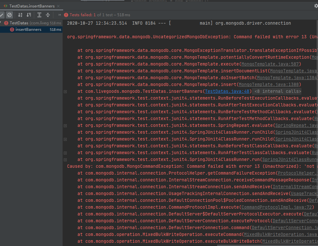The height and width of the screenshot is (246, 318).
Task: Open the ProtocolHelper link on getCommandFailureException line
Action: (298, 173)
